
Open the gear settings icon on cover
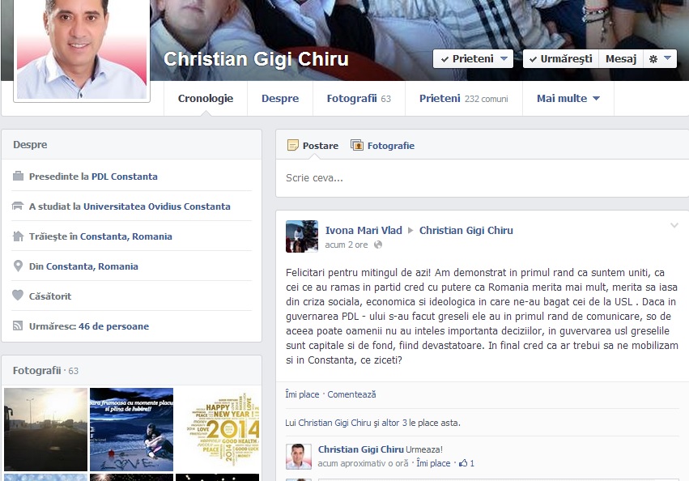653,59
